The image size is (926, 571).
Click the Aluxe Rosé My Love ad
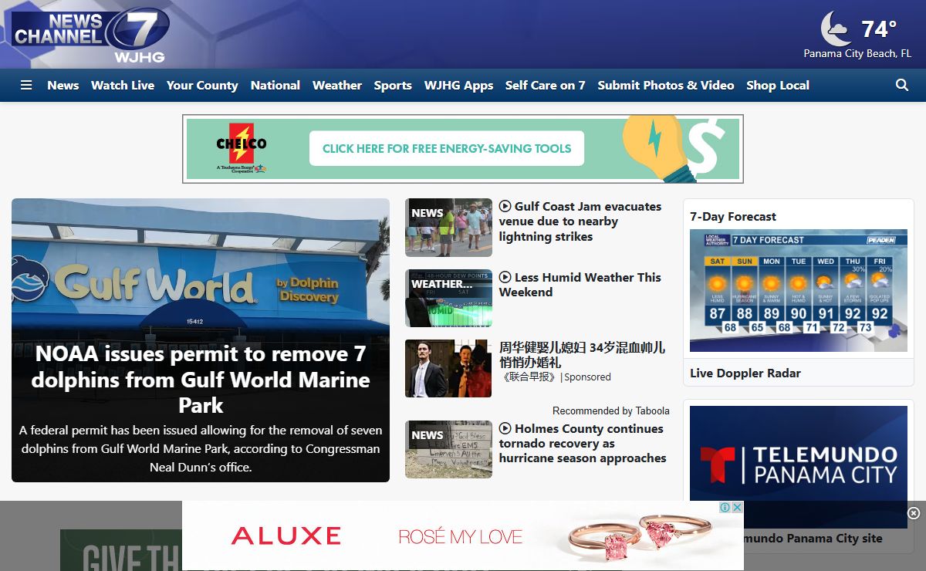point(463,536)
